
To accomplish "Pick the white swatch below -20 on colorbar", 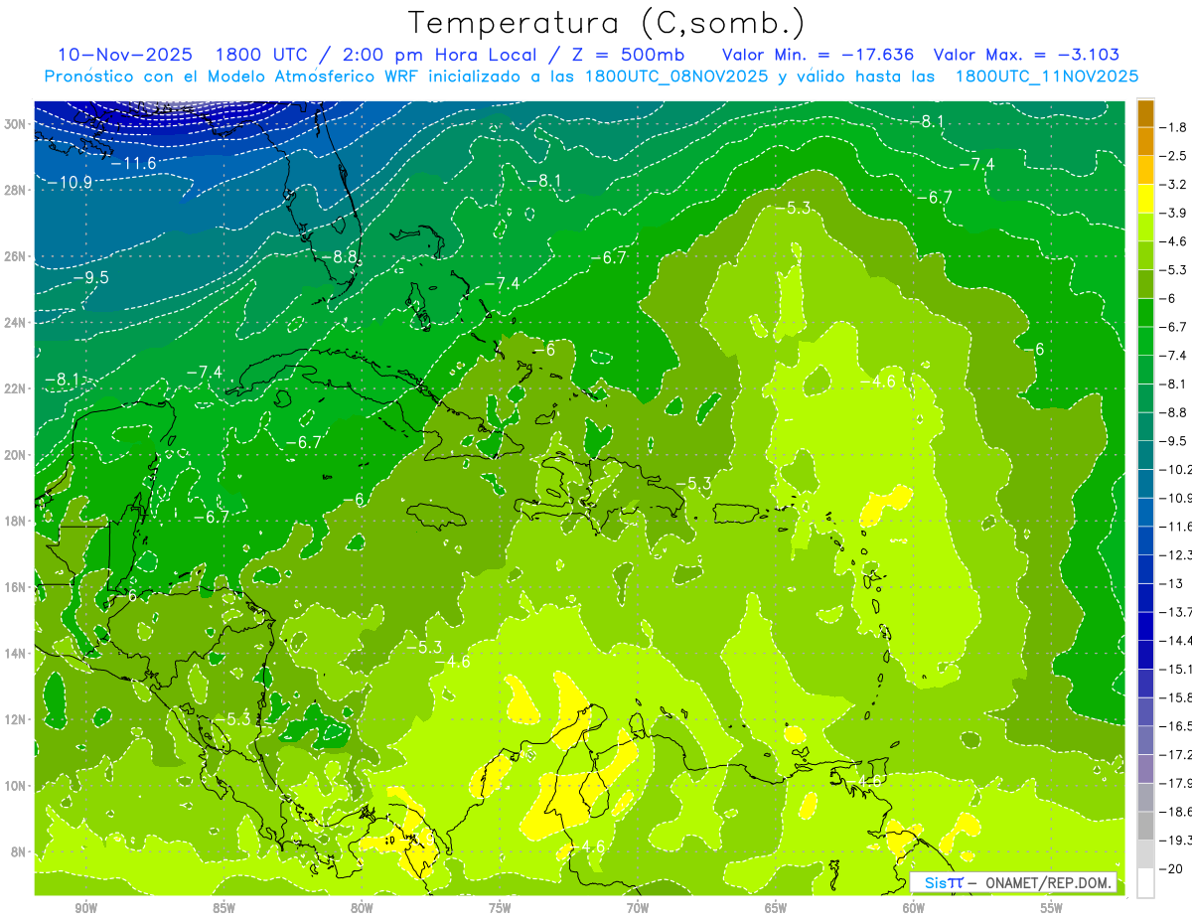I will 1145,883.
